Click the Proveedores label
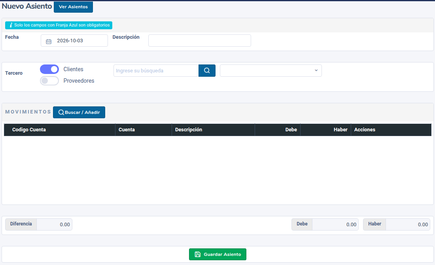 click(x=79, y=81)
